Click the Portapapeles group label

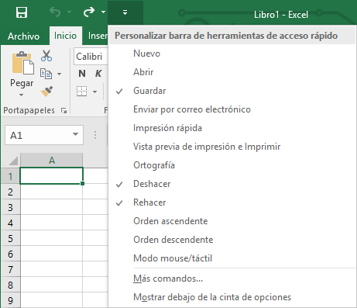29,110
